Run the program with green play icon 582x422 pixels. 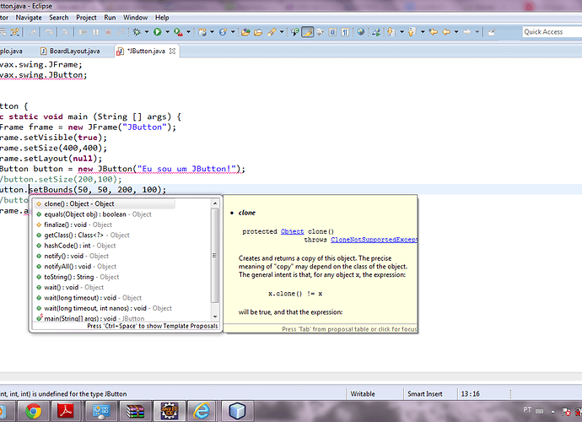coord(158,32)
